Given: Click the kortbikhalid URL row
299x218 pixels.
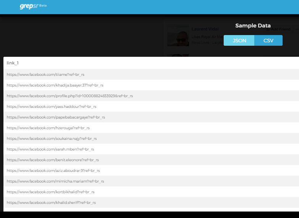Looking at the screenshot, I should click(151, 192).
